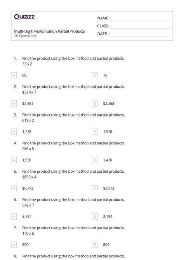184x260 pixels.
Task: Click the CLASS field line
Action: 140,27
